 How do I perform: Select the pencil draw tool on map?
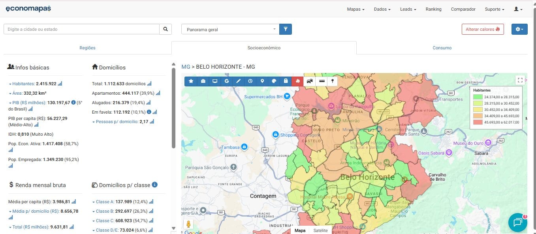(239, 81)
